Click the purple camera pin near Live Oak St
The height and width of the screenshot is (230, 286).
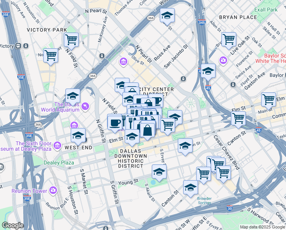[x=223, y=61]
